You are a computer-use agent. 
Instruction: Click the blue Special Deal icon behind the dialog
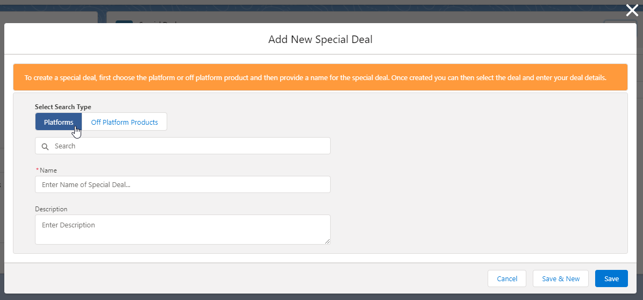click(x=124, y=22)
